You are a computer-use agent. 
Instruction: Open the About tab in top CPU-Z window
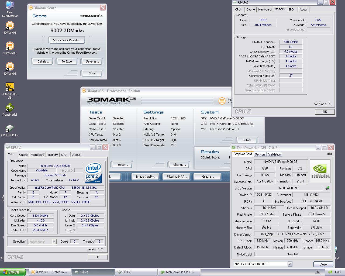[x=303, y=9]
